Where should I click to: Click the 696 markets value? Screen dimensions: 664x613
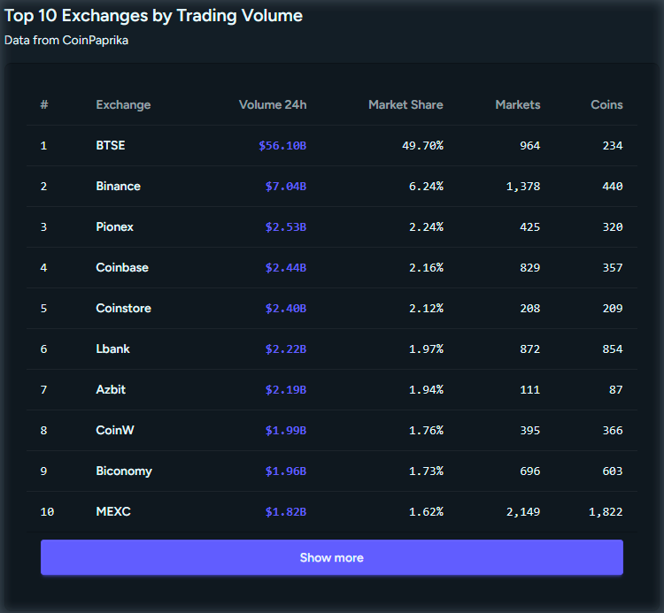click(x=530, y=471)
